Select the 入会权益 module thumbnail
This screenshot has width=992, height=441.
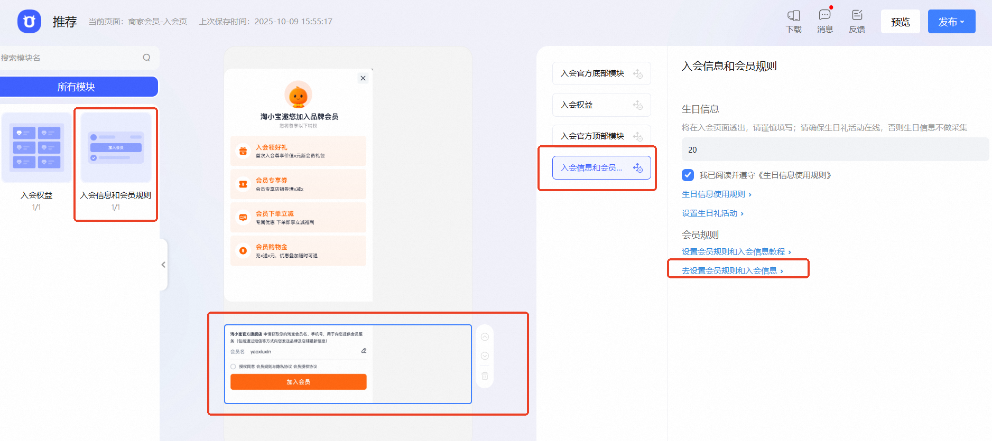coord(36,148)
